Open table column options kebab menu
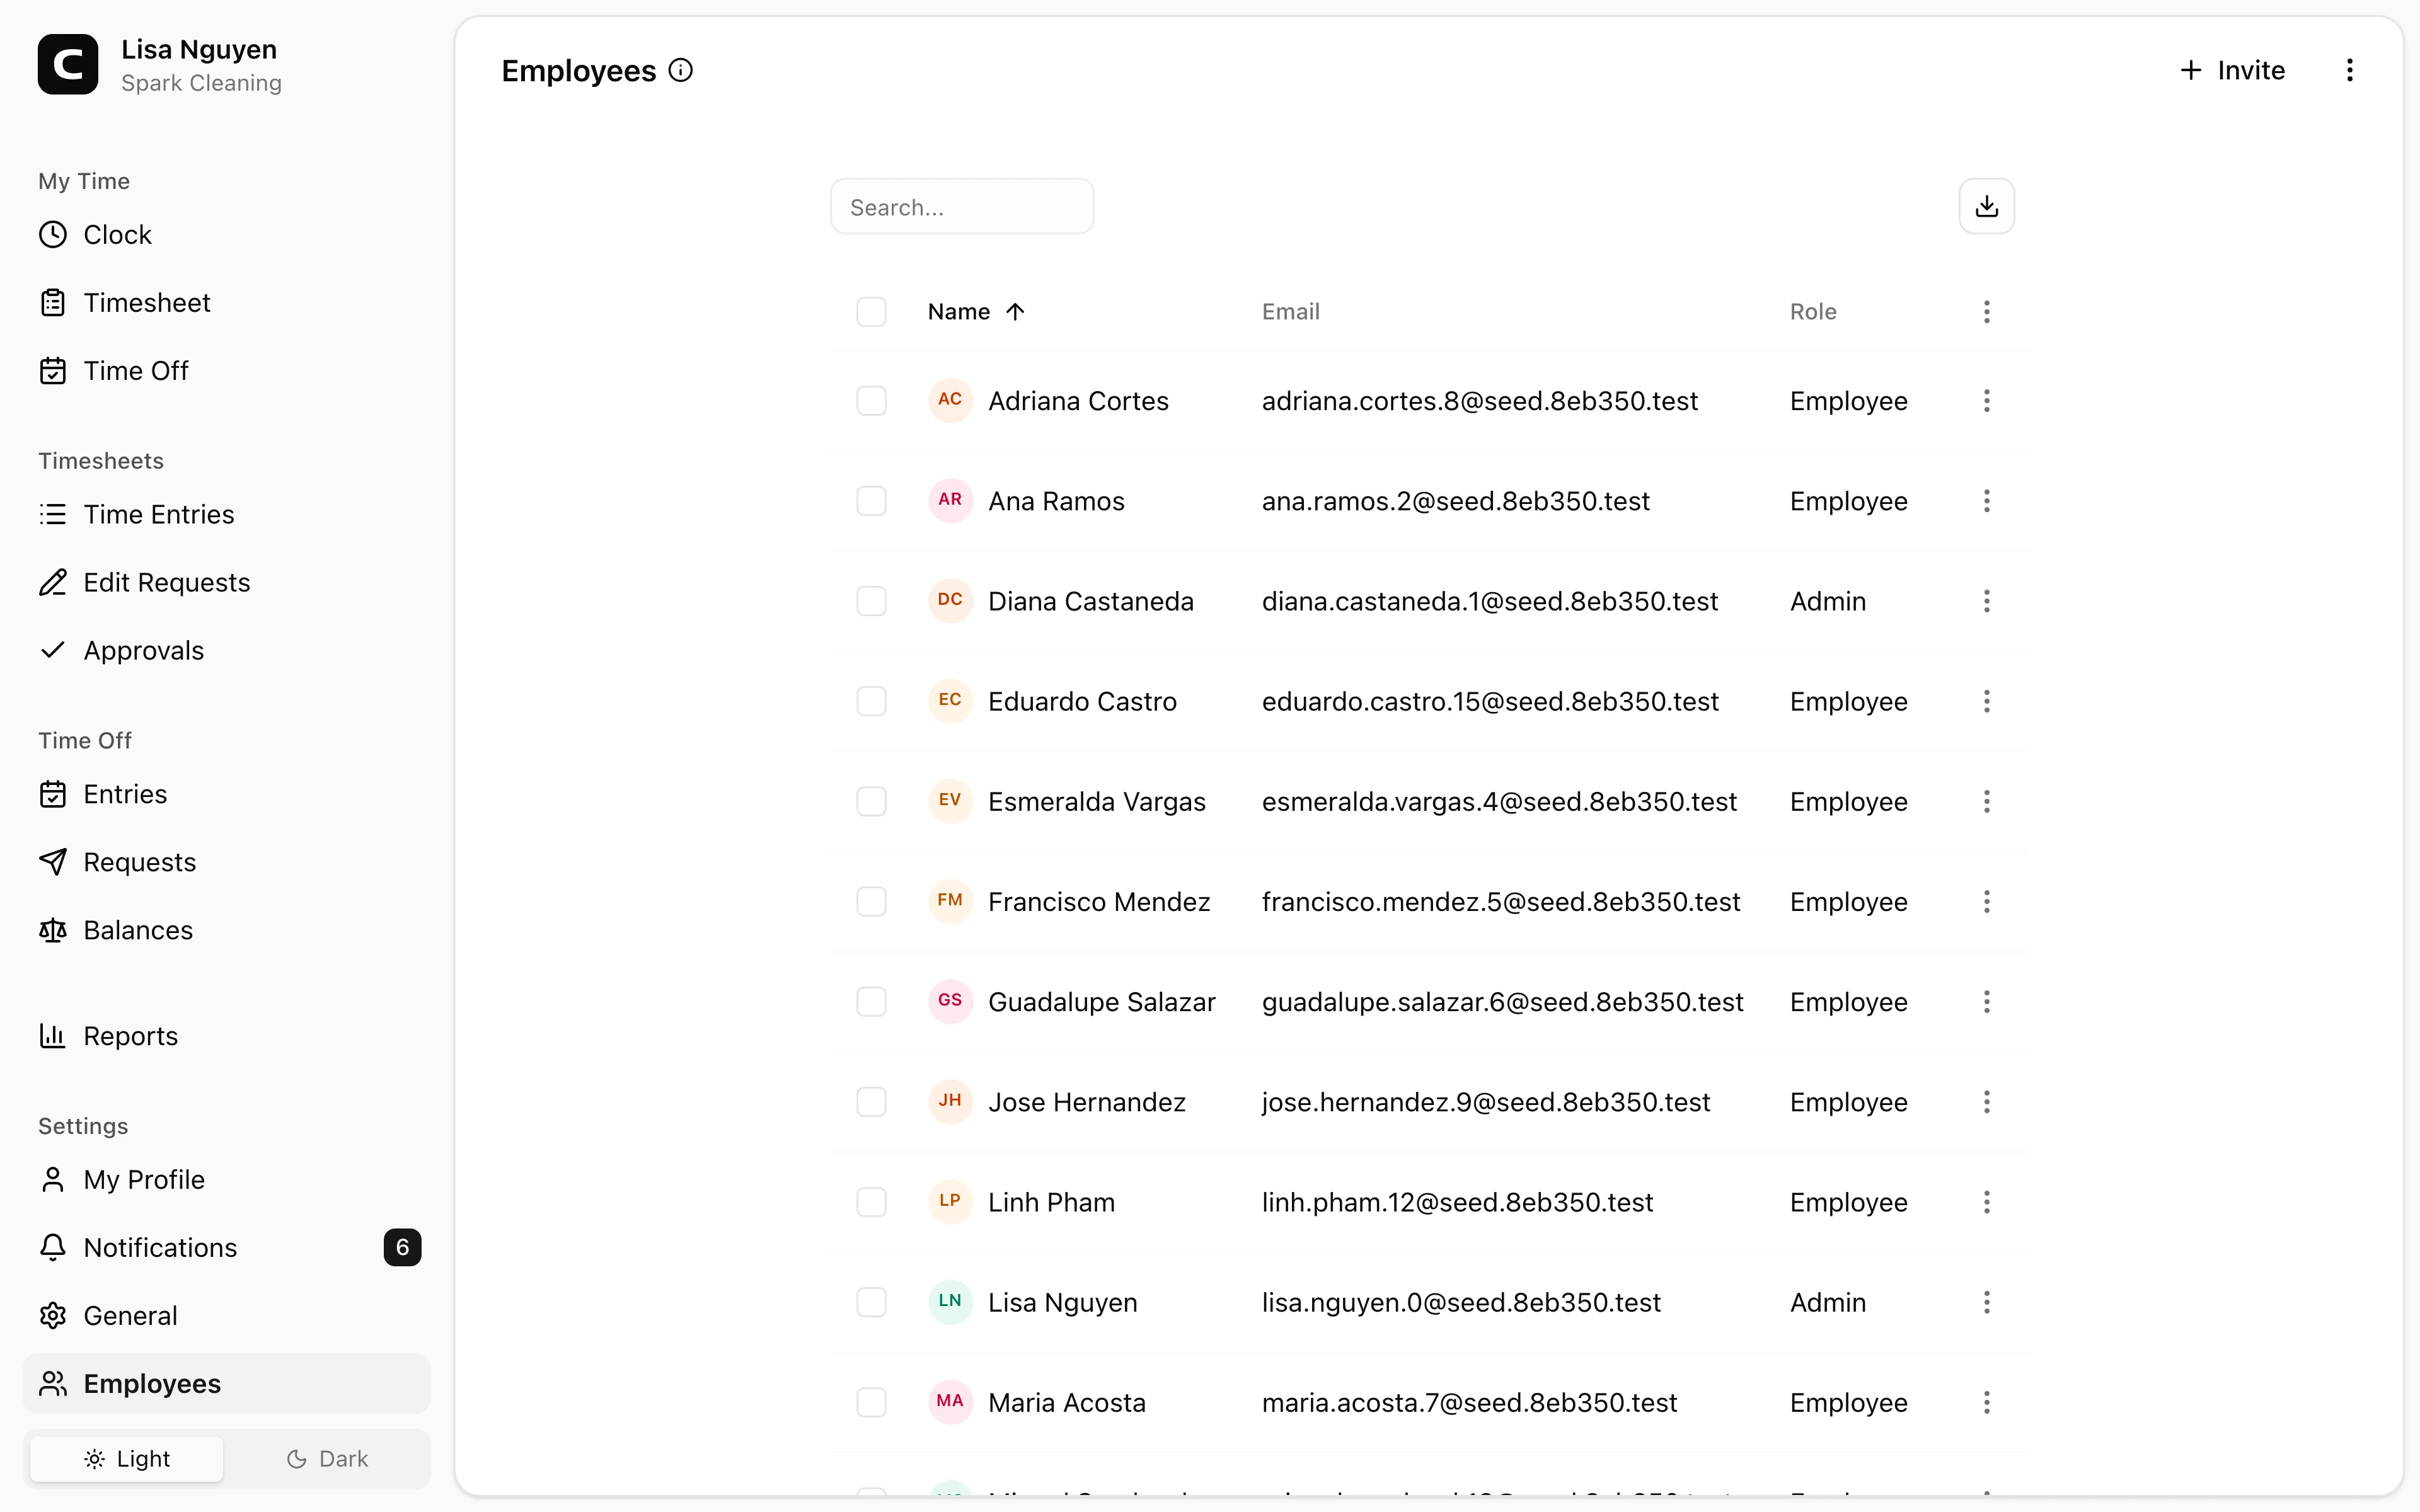The width and height of the screenshot is (2420, 1512). tap(1986, 312)
